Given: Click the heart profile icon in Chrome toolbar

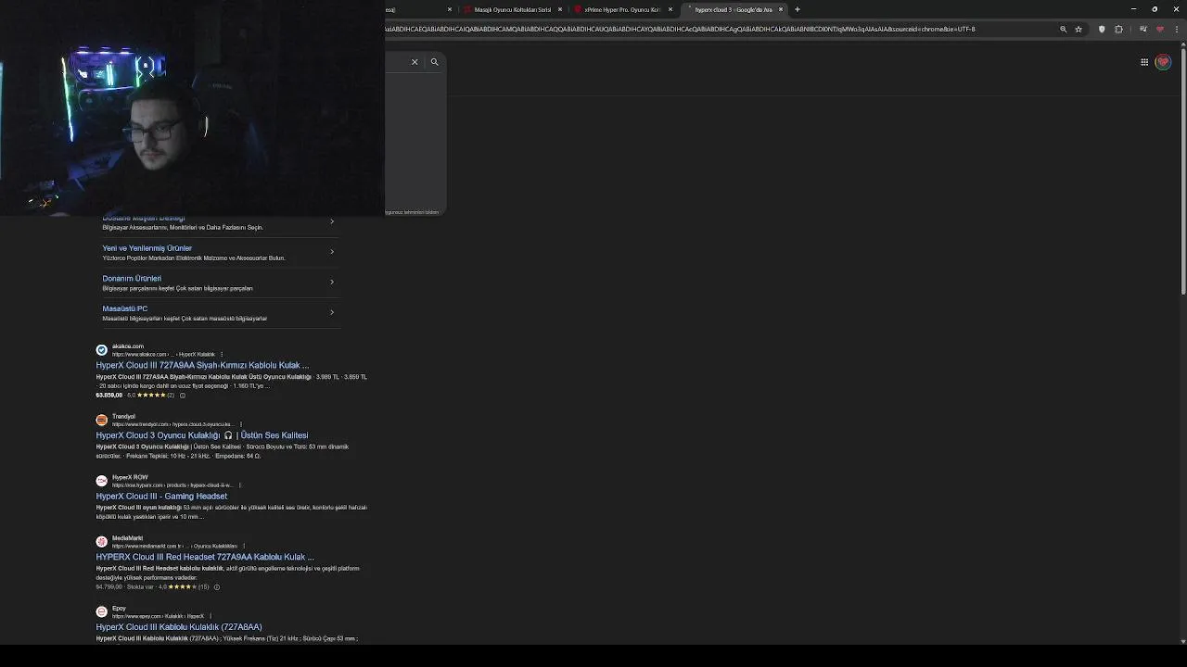Looking at the screenshot, I should (x=1159, y=29).
